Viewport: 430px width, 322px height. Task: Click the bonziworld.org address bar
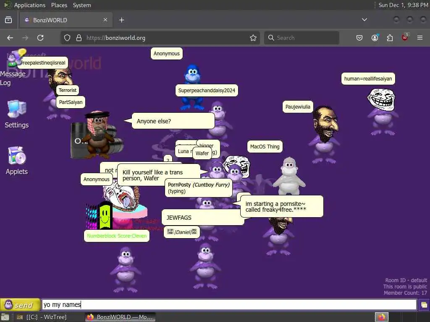[x=160, y=38]
